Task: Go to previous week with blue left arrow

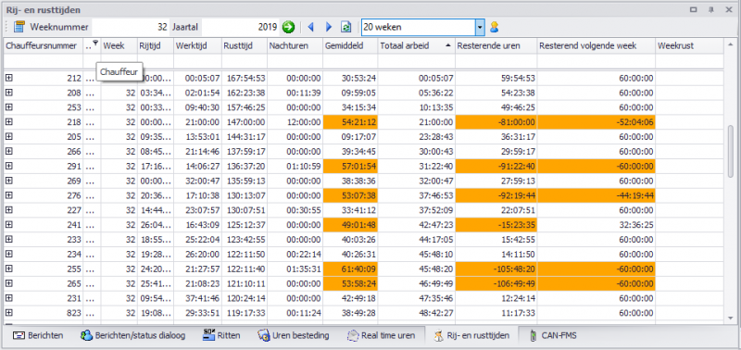Action: [310, 28]
